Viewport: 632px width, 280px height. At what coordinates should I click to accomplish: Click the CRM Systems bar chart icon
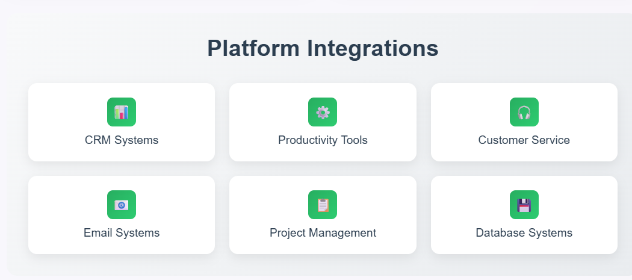(x=122, y=112)
